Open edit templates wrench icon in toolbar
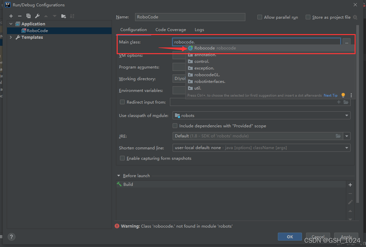Image resolution: width=366 pixels, height=247 pixels. pyautogui.click(x=37, y=16)
